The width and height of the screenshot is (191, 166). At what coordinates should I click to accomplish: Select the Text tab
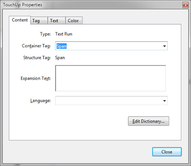tap(54, 21)
